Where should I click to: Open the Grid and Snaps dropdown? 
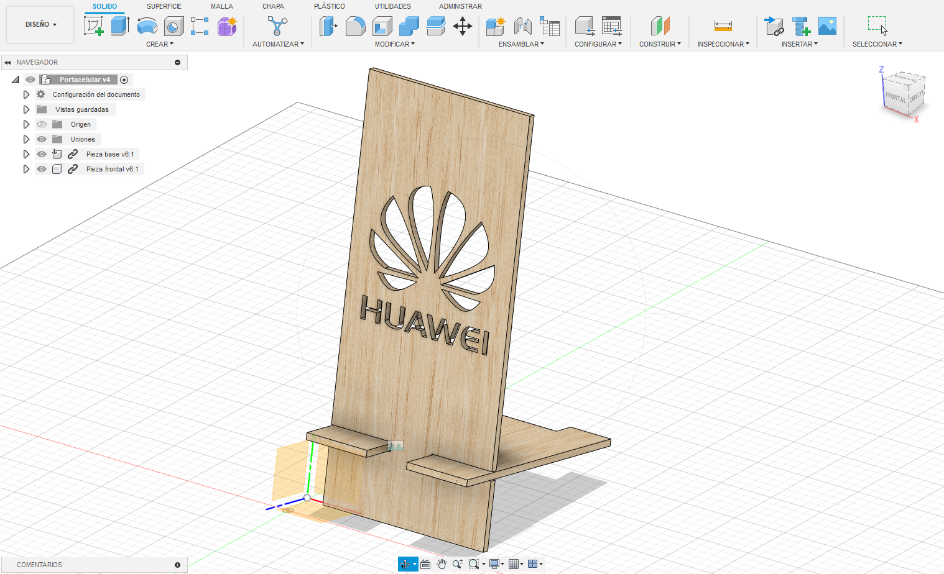click(x=516, y=564)
